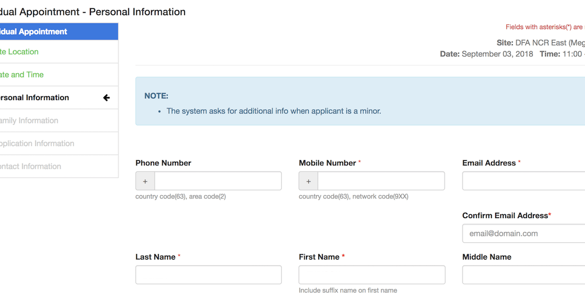Focus the Middle Name text field
This screenshot has height=304, width=585.
(523, 275)
